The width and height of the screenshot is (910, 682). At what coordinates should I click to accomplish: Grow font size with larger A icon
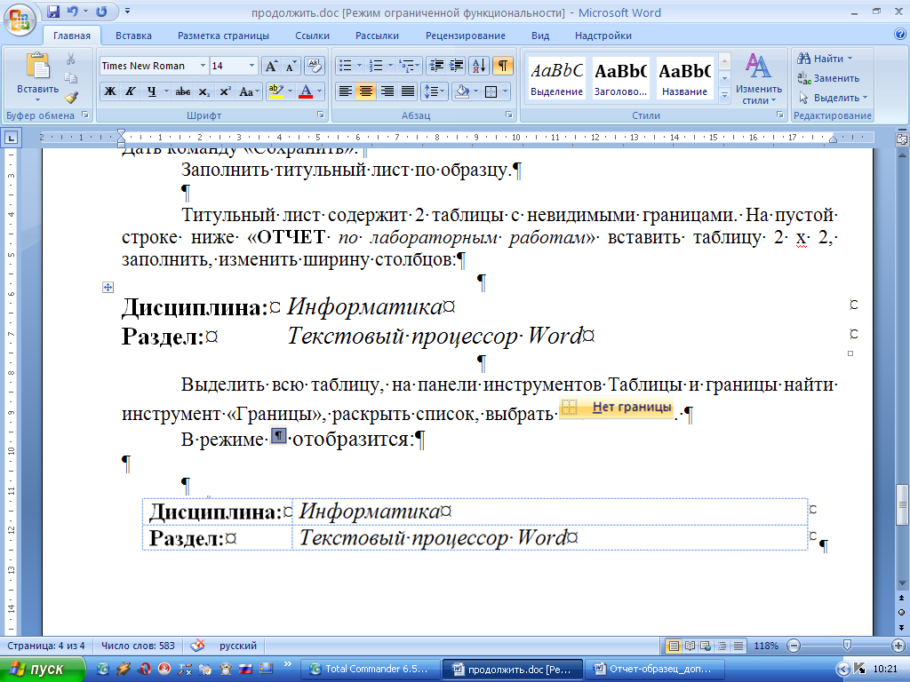pyautogui.click(x=271, y=66)
